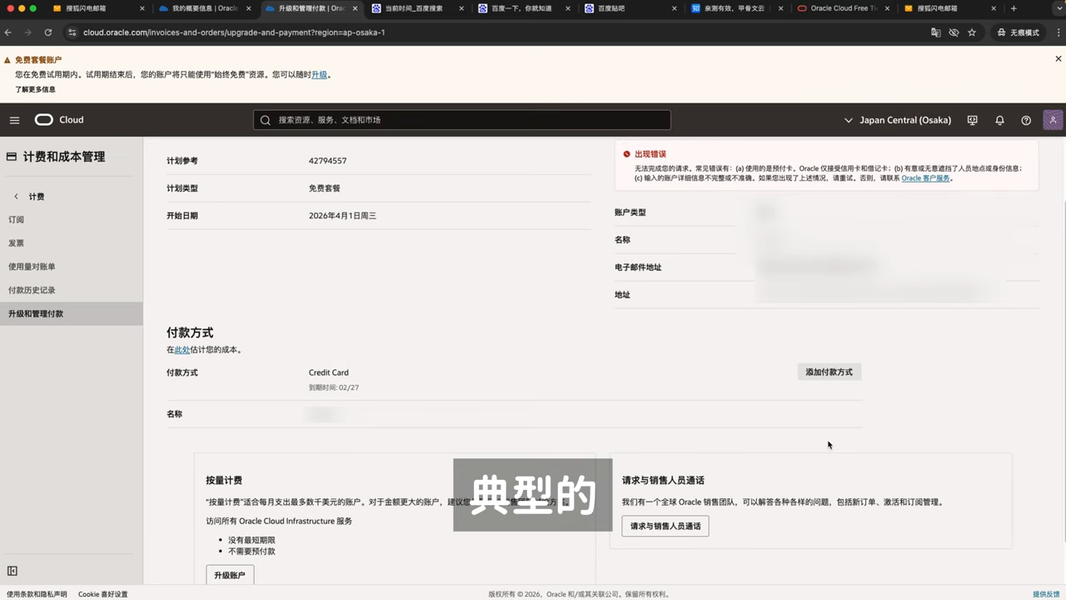Open the user profile avatar menu
Viewport: 1066px width, 600px height.
[x=1053, y=120]
